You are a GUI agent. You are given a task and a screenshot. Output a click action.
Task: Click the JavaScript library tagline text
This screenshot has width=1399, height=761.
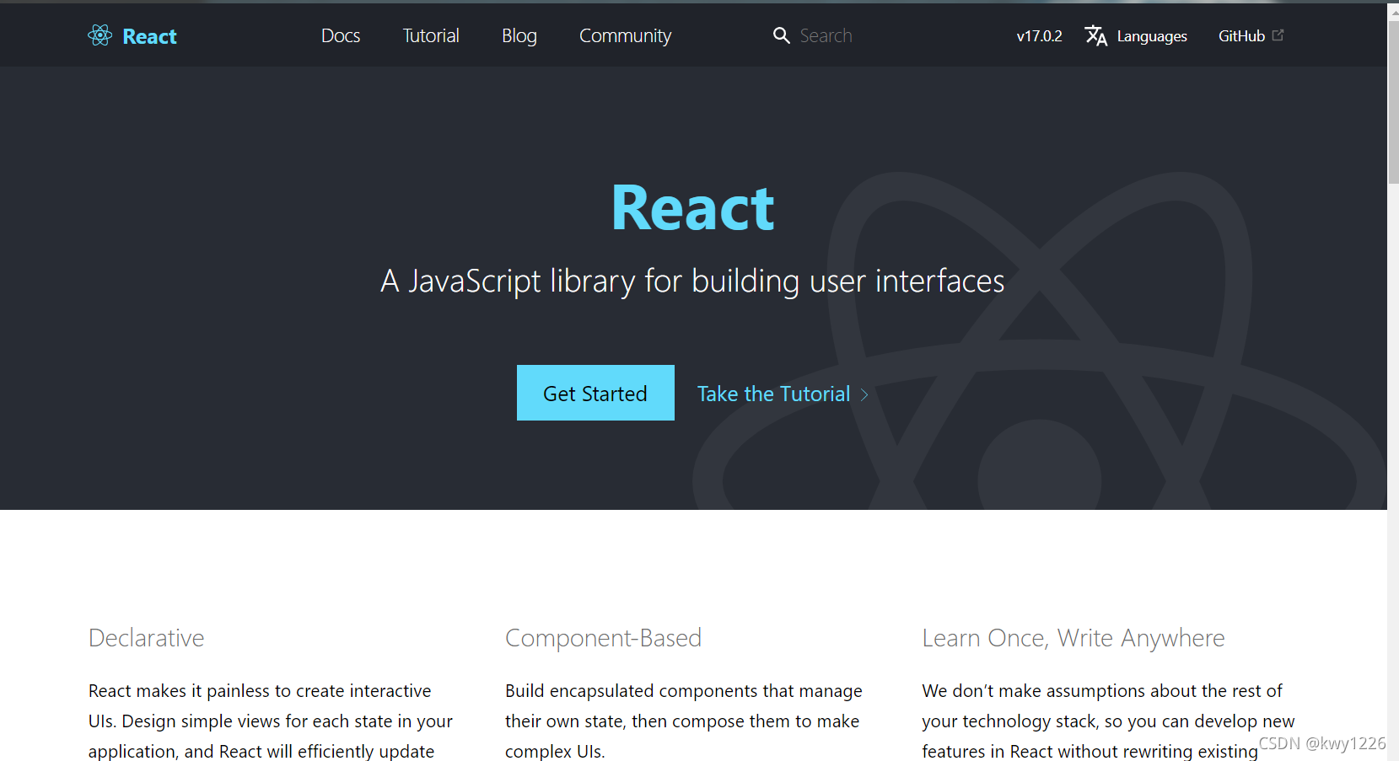pyautogui.click(x=692, y=281)
